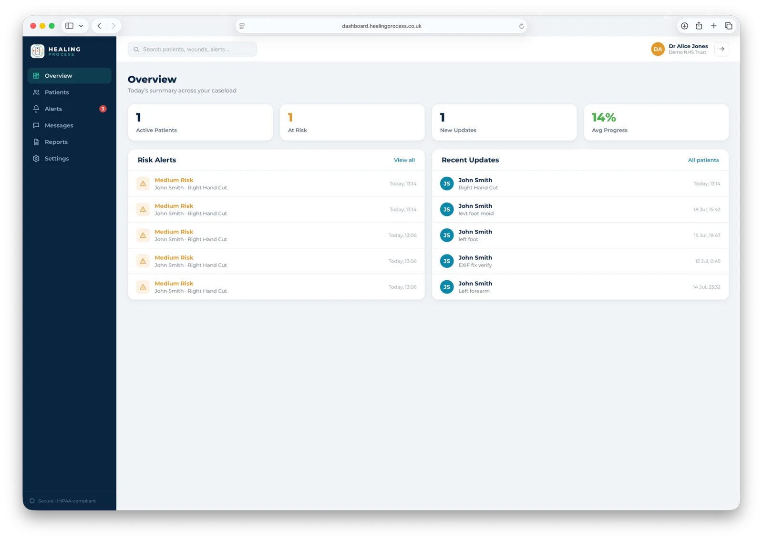763x540 pixels.
Task: Expand the sidebar options chevron dropdown
Action: tap(81, 26)
